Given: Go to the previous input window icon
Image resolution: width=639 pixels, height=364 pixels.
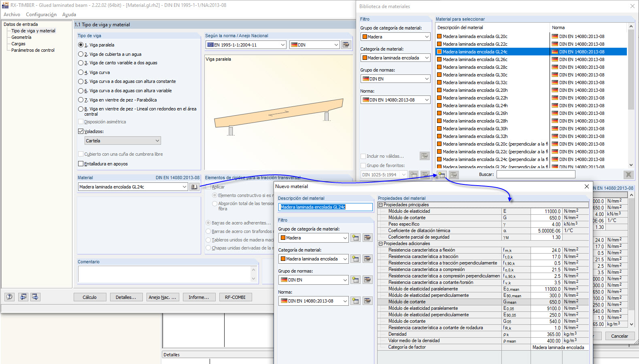Looking at the screenshot, I should pos(23,297).
